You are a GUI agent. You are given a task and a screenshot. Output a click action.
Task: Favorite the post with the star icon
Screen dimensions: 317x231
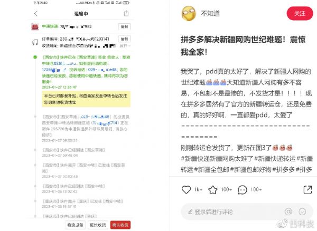pyautogui.click(x=213, y=190)
